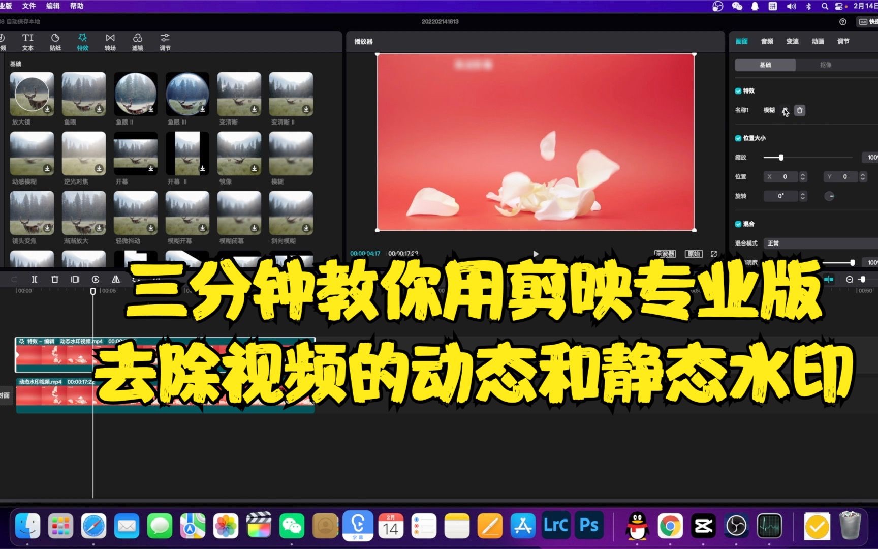Adjust the timeline zoom slider
This screenshot has height=549, width=878.
pos(863,279)
